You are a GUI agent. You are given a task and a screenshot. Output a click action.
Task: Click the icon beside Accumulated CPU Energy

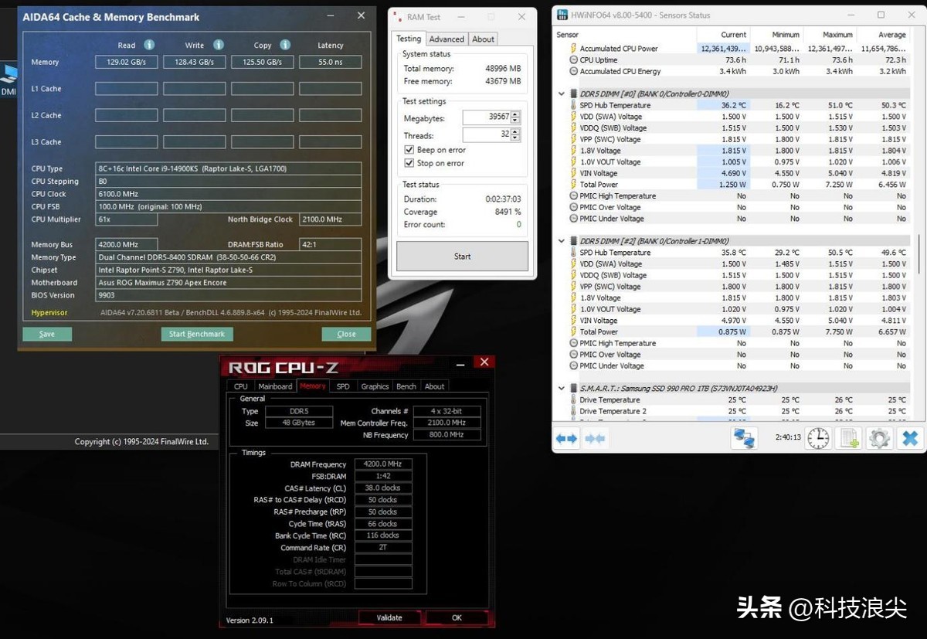point(573,71)
